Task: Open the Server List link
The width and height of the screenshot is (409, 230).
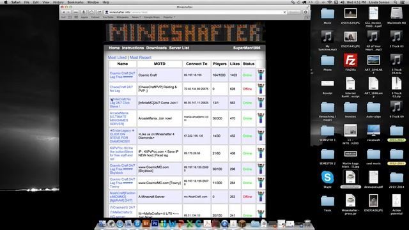Action: coord(179,48)
